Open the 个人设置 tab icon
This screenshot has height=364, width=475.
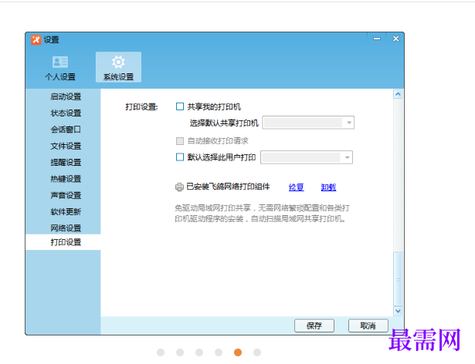coord(60,62)
